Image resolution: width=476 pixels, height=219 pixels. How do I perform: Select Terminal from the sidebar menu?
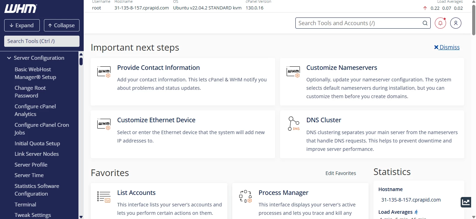click(x=25, y=204)
